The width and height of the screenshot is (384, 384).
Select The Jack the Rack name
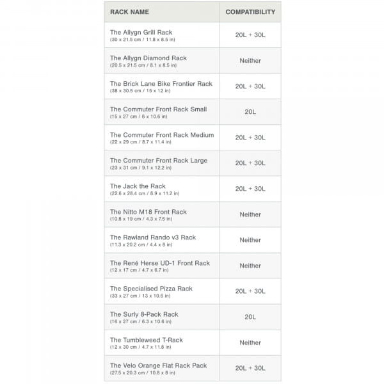click(x=138, y=186)
